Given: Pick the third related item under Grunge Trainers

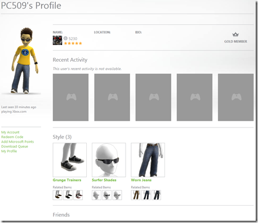Looking at the screenshot, I should (78, 195).
